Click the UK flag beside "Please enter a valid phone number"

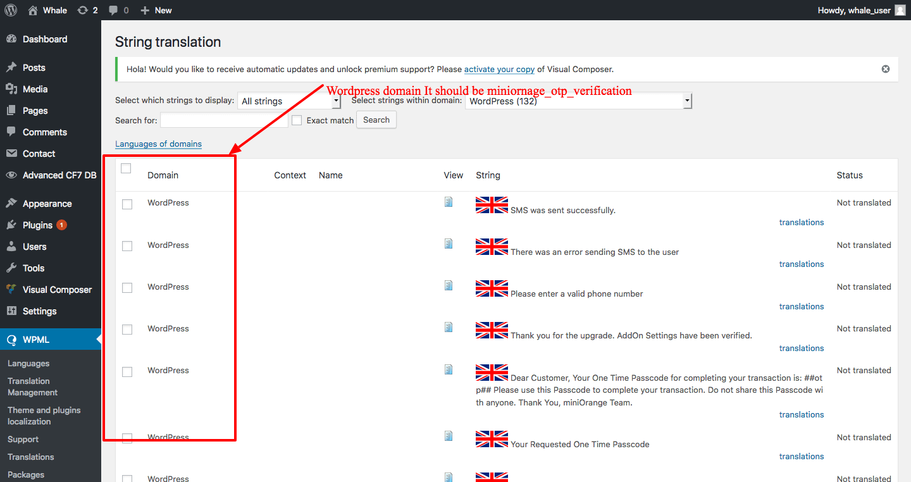(x=492, y=288)
